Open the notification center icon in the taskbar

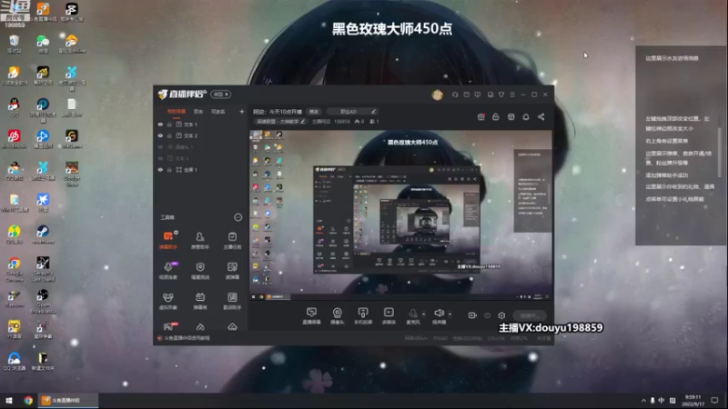tap(714, 400)
